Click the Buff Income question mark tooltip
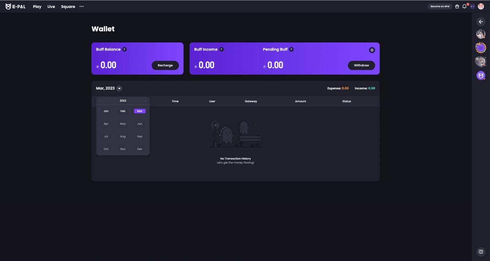The width and height of the screenshot is (490, 261). (221, 49)
